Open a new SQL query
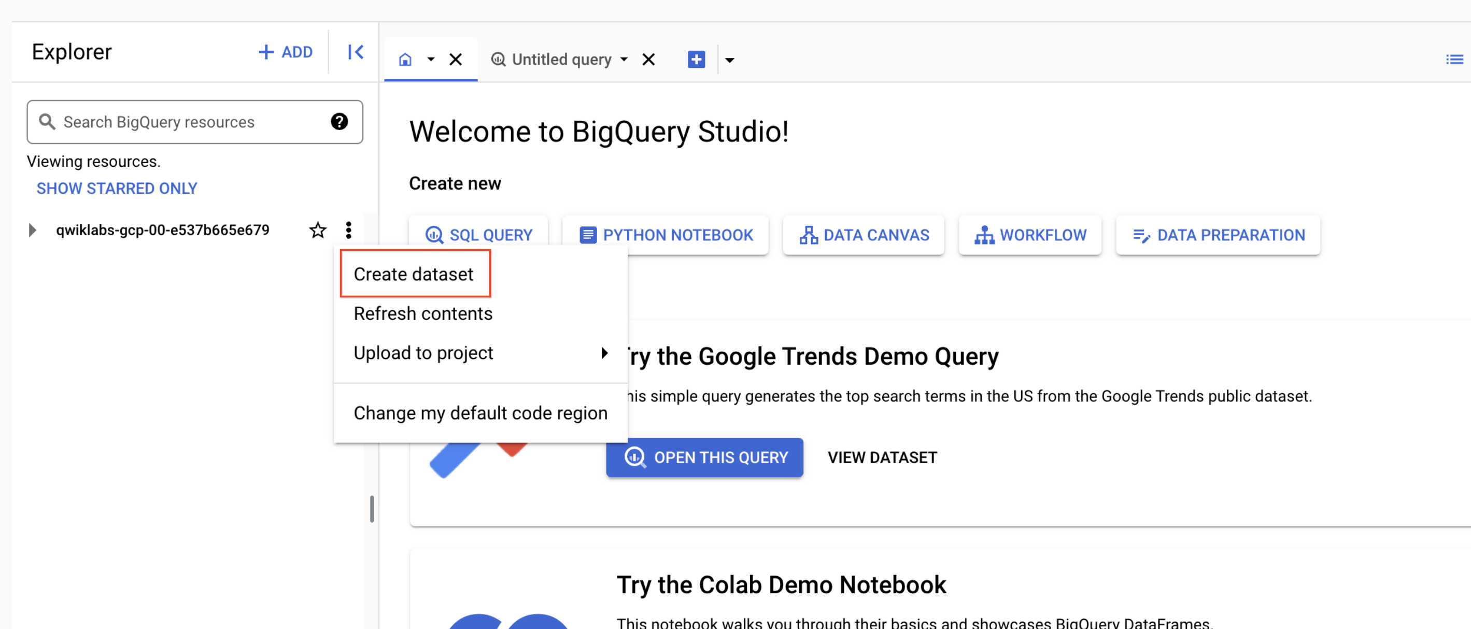 tap(479, 235)
